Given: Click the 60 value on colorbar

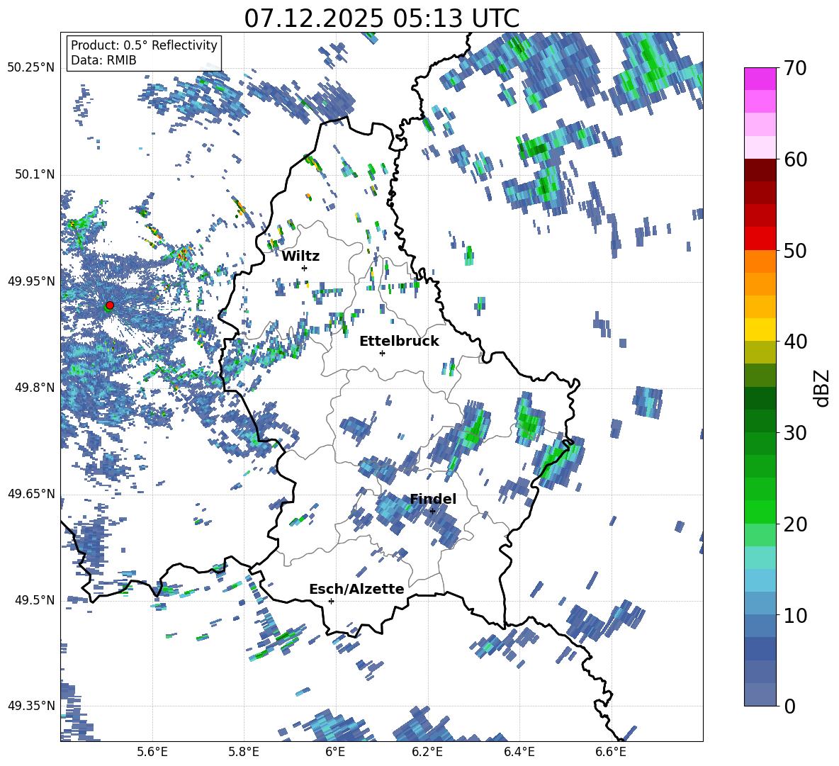Looking at the screenshot, I should click(x=795, y=159).
